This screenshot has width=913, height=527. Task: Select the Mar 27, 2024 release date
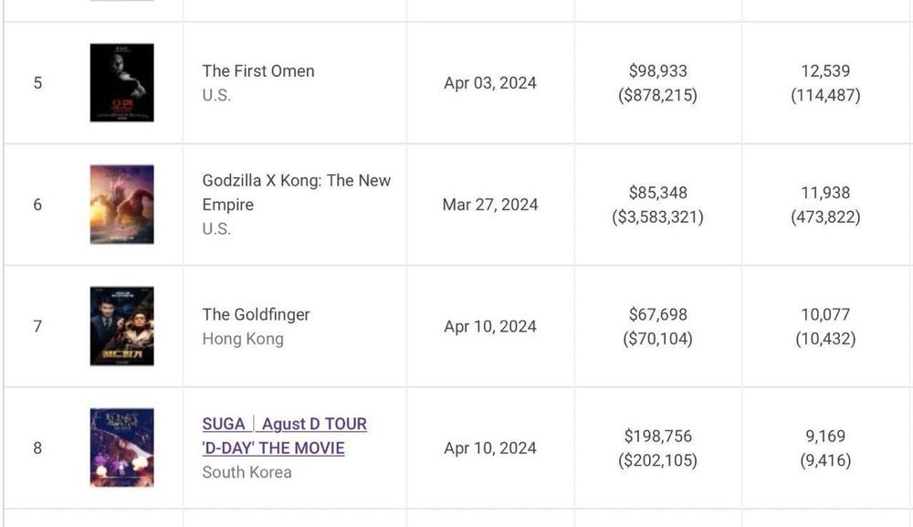pos(490,205)
